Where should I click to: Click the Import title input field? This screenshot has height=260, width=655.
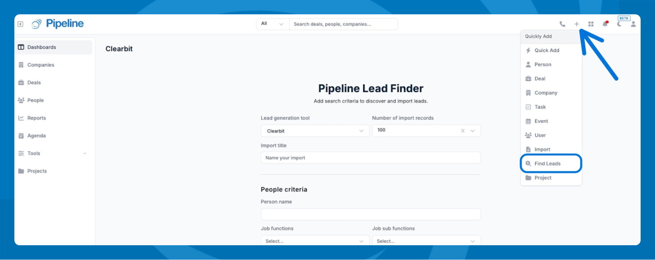click(370, 158)
